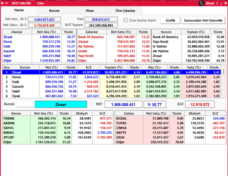228x176 pixels.
Task: Switch to the Kurum tab
Action: pyautogui.click(x=54, y=11)
